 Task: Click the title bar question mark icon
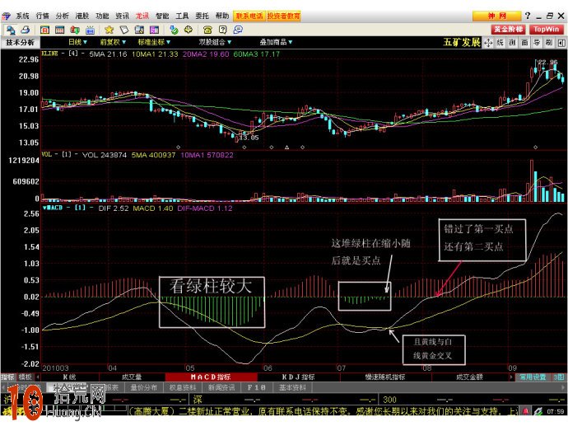(528, 16)
